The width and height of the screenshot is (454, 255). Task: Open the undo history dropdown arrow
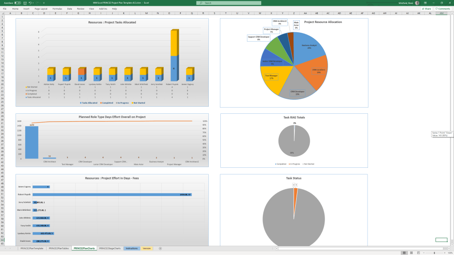(32, 3)
